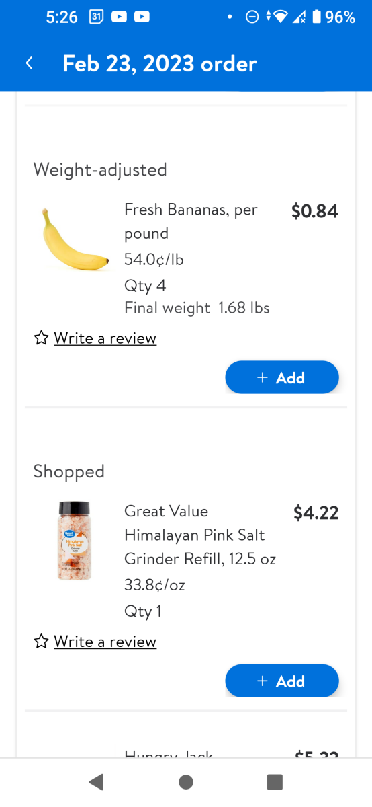The width and height of the screenshot is (372, 807).
Task: Tap the battery icon in status bar
Action: [316, 17]
